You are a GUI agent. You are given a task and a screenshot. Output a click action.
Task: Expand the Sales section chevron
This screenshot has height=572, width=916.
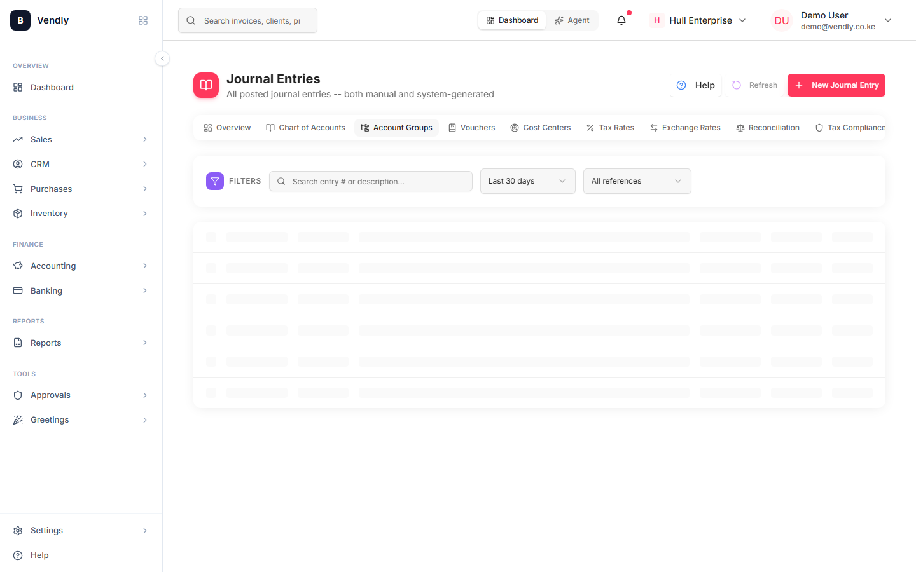(145, 139)
